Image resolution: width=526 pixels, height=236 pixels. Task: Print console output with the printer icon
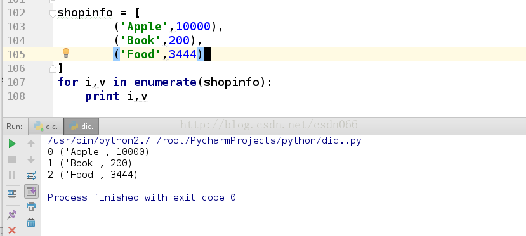pyautogui.click(x=31, y=207)
